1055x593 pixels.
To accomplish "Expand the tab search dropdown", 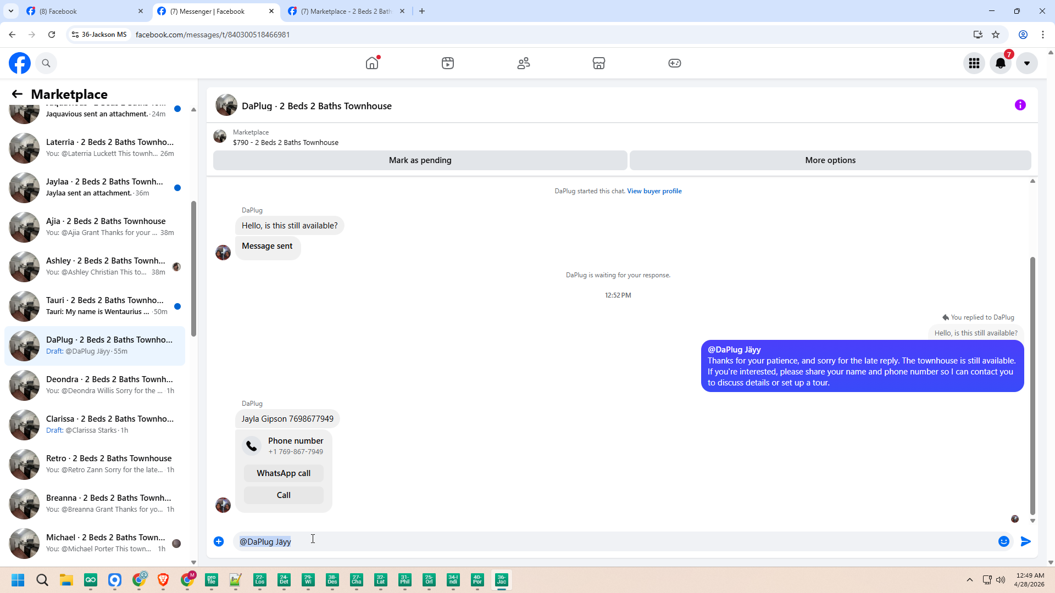I will 11,11.
